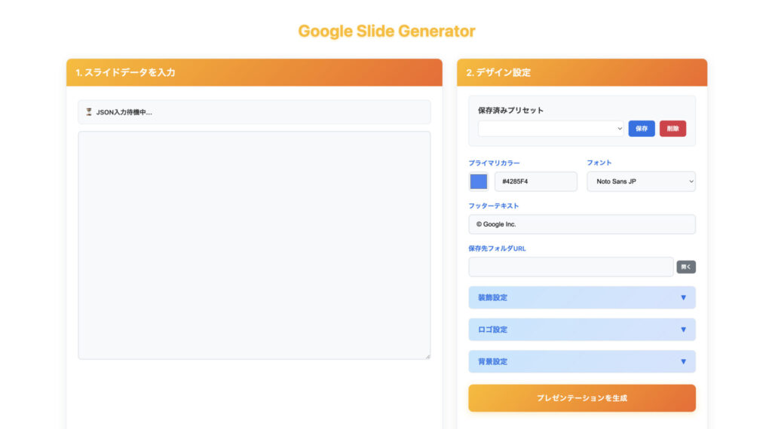Viewport: 772px width, 429px height.
Task: Click the 1. スライドデータを入力 header
Action: click(x=126, y=73)
